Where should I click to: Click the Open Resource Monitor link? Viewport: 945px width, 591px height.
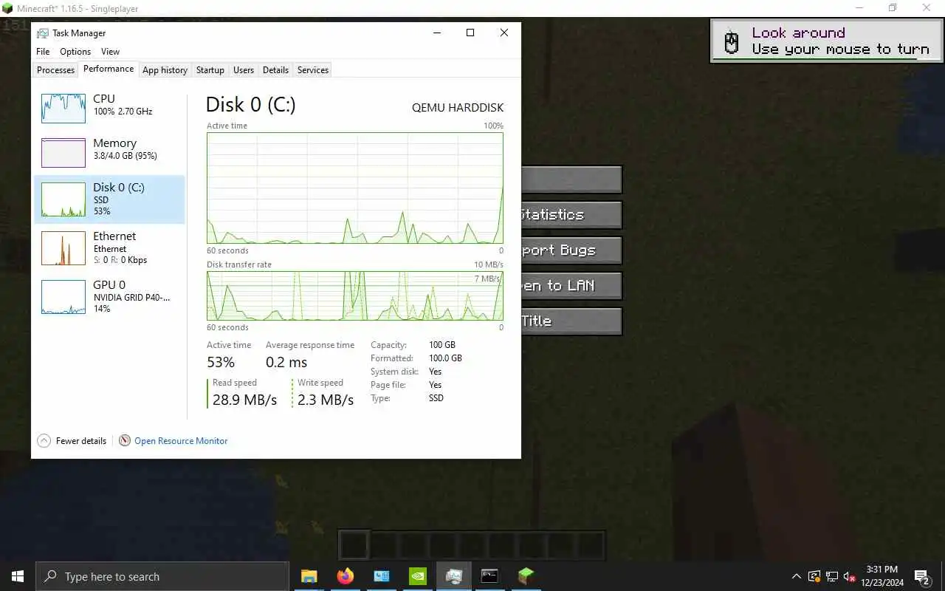[x=181, y=441]
